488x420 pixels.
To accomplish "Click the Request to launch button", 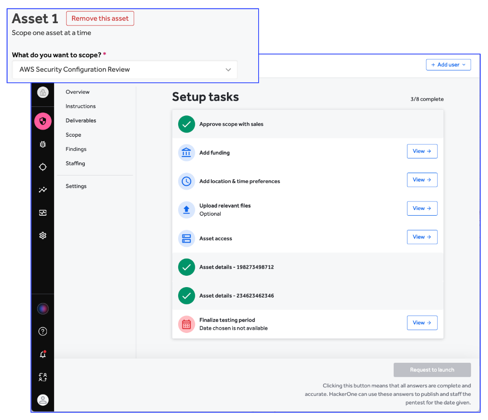I will tap(432, 370).
